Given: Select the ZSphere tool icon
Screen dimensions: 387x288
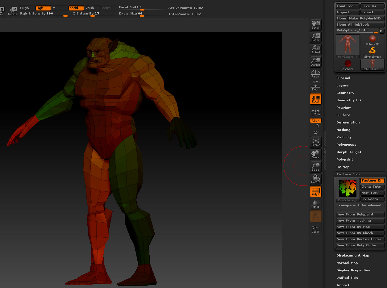Looking at the screenshot, I should tap(348, 65).
